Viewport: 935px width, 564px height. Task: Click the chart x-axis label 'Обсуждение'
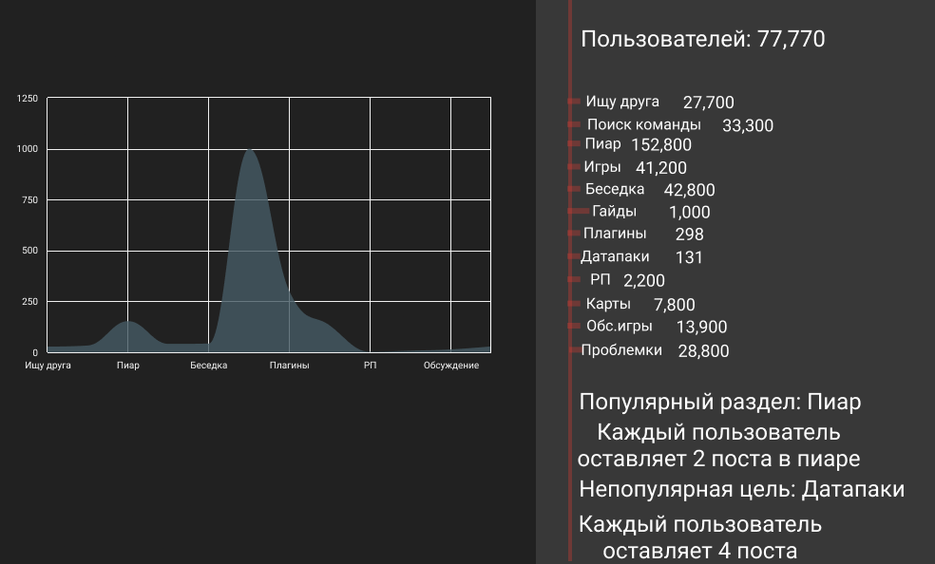click(x=451, y=366)
